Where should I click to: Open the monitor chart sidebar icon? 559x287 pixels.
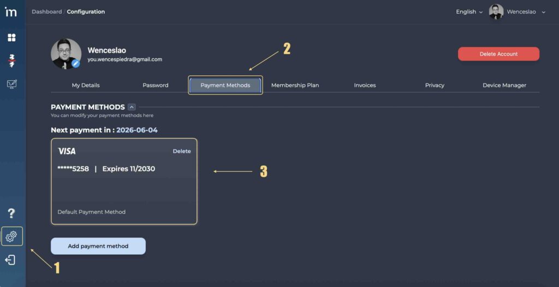point(11,84)
